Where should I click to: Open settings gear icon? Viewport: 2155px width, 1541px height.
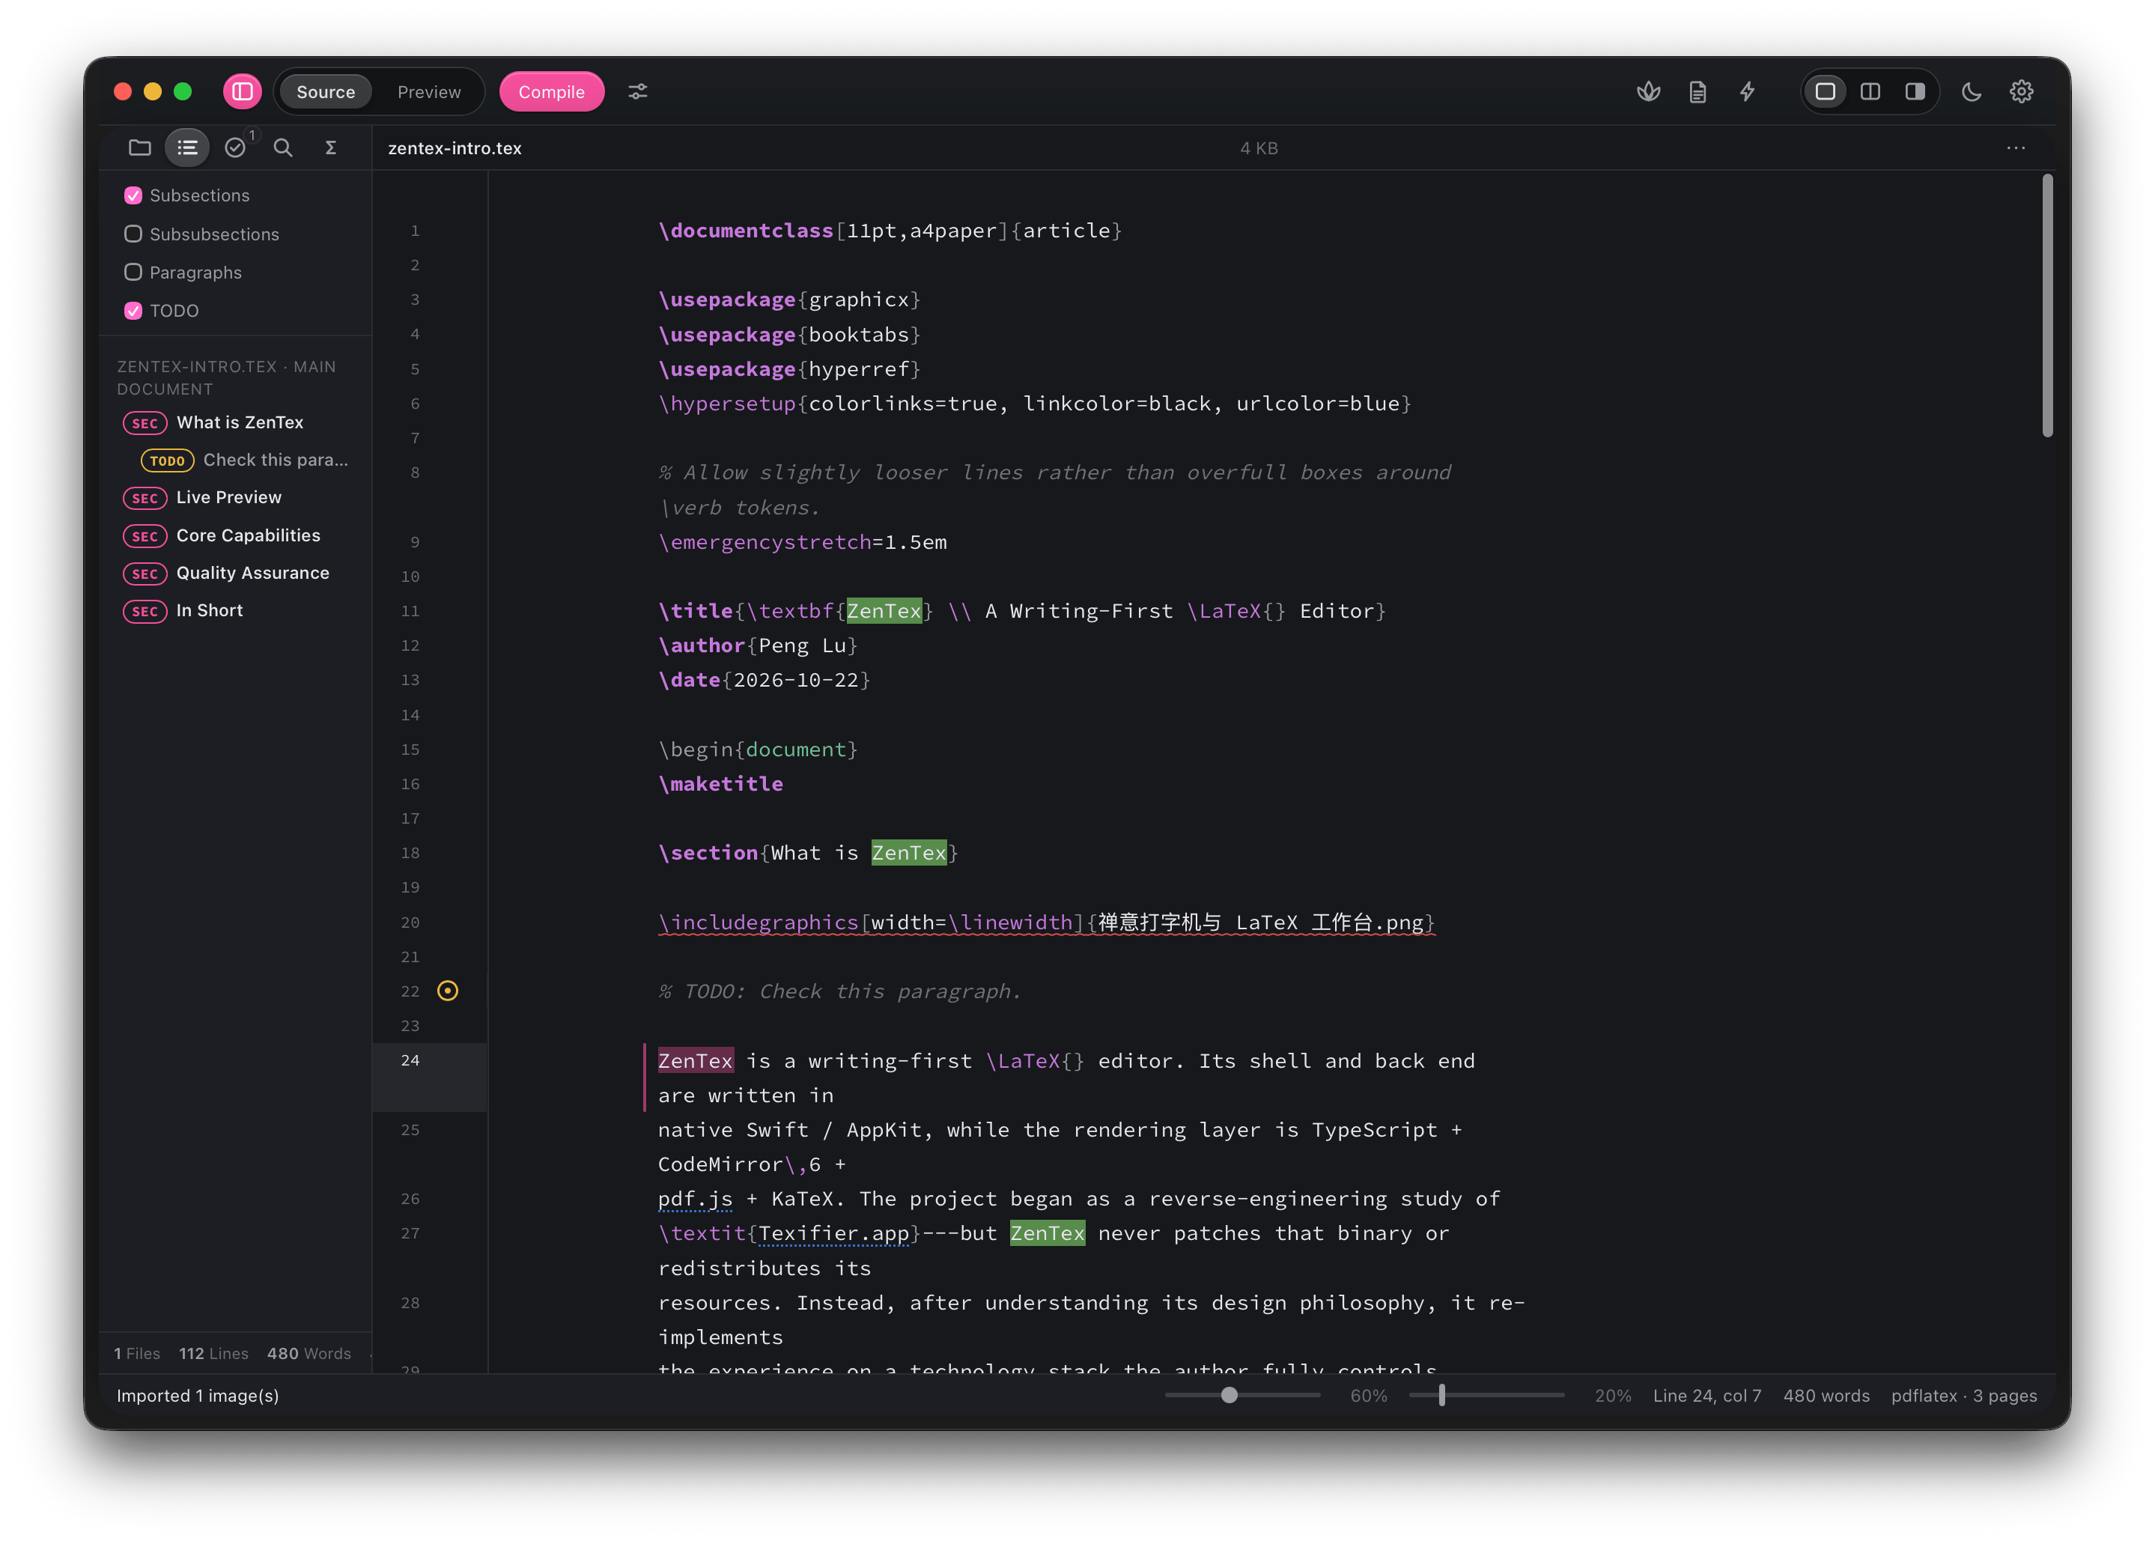coord(2021,92)
